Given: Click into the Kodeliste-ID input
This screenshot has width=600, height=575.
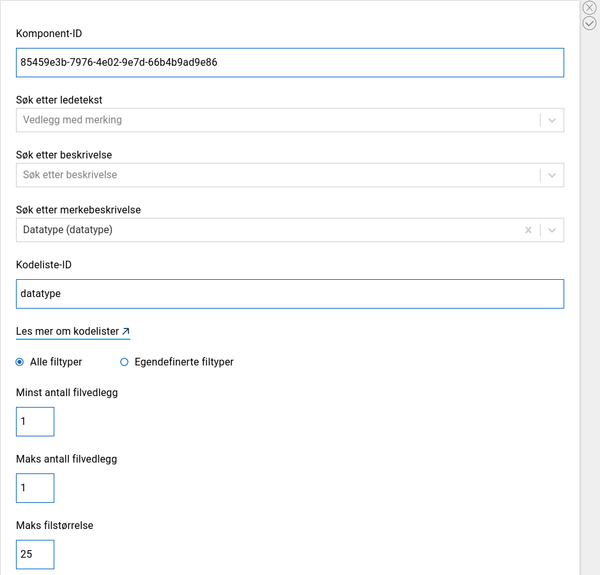Looking at the screenshot, I should (289, 294).
